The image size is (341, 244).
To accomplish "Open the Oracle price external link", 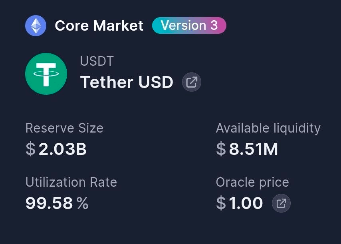I will [x=281, y=203].
